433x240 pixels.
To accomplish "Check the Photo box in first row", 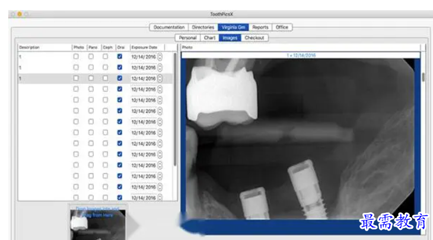I will [x=76, y=57].
